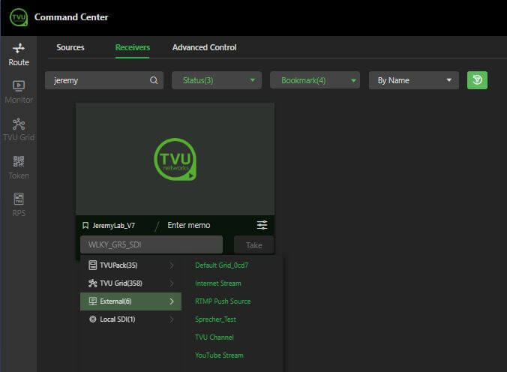The height and width of the screenshot is (372, 507).
Task: Open the Token section in sidebar
Action: (x=19, y=167)
